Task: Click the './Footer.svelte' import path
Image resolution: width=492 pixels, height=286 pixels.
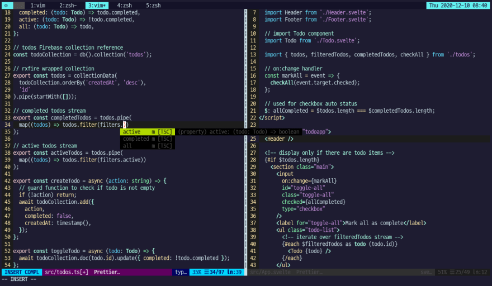Action: [344, 20]
